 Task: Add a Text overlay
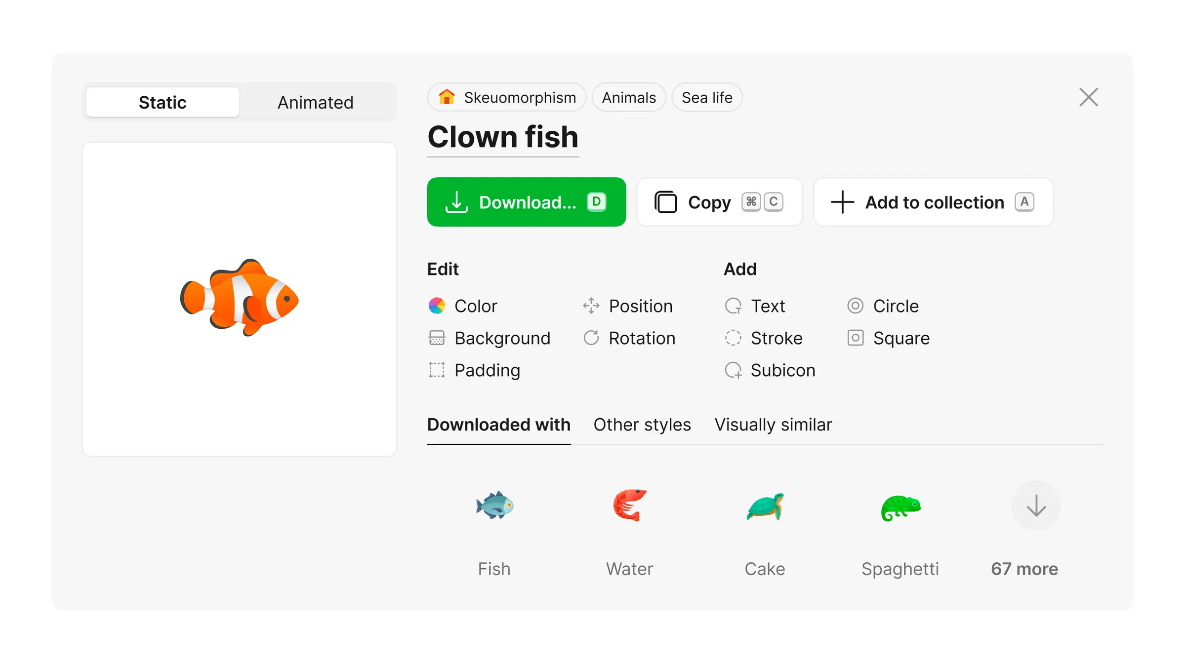click(x=767, y=306)
